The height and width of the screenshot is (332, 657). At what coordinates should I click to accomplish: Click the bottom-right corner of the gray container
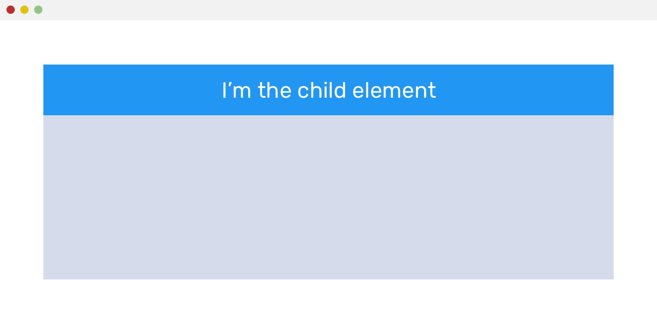612,278
